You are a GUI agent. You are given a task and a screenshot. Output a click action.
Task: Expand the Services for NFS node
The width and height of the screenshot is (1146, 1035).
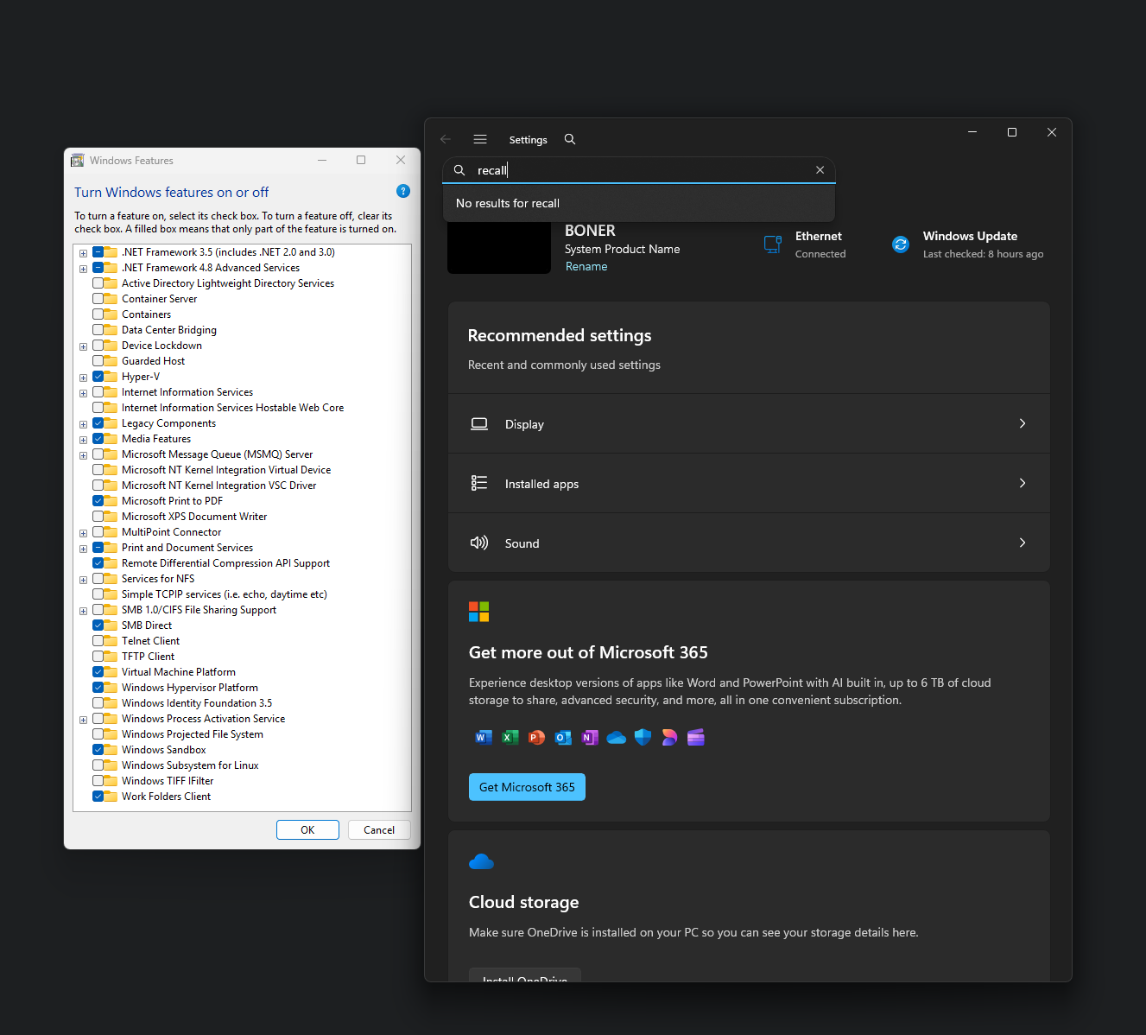tap(83, 580)
